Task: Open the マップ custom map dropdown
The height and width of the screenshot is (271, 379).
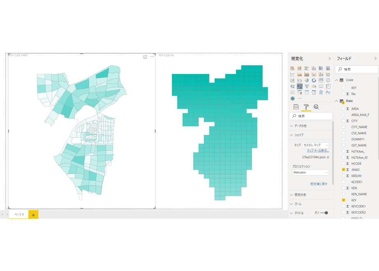Action: click(316, 145)
